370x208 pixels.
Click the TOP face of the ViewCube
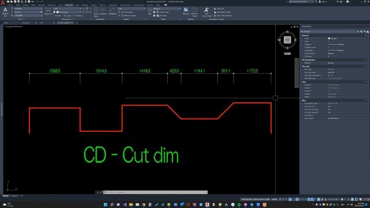pyautogui.click(x=287, y=40)
